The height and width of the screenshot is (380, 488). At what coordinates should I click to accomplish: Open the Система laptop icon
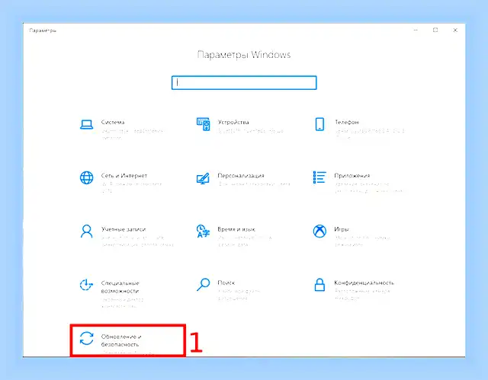[86, 125]
